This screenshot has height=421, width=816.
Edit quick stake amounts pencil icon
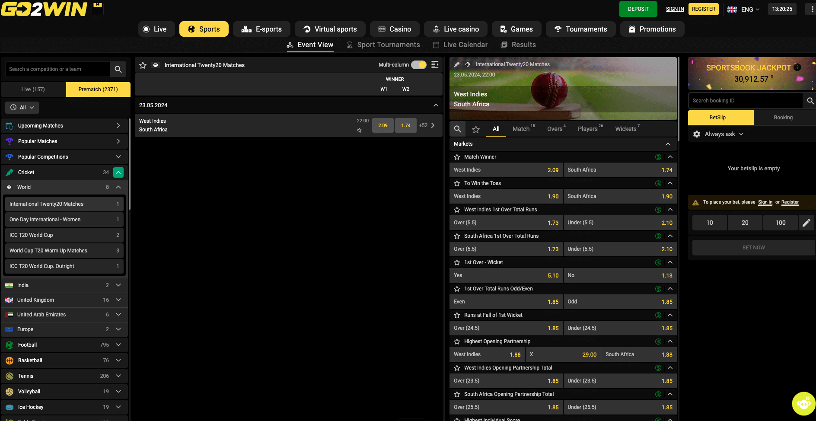806,223
